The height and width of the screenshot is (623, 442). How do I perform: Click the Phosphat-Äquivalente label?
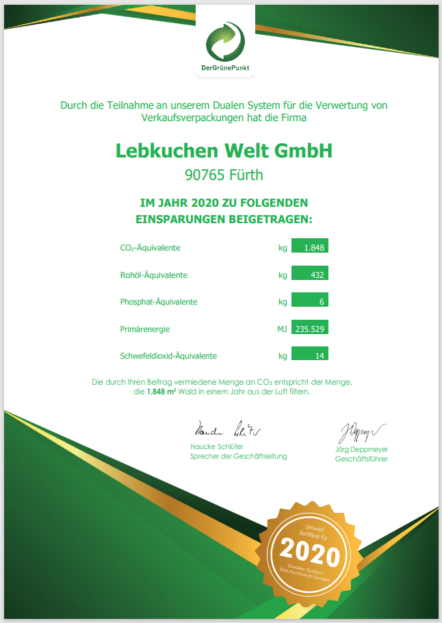(x=159, y=302)
